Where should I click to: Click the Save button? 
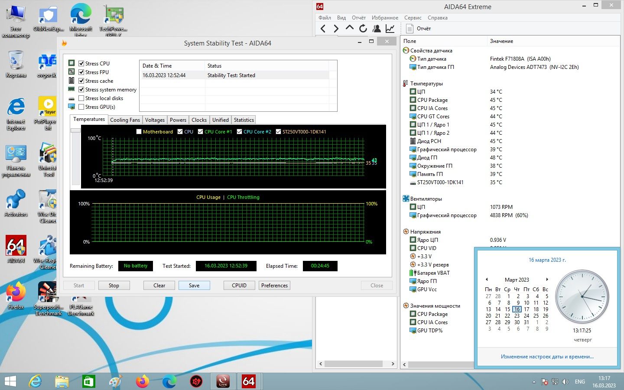point(194,286)
